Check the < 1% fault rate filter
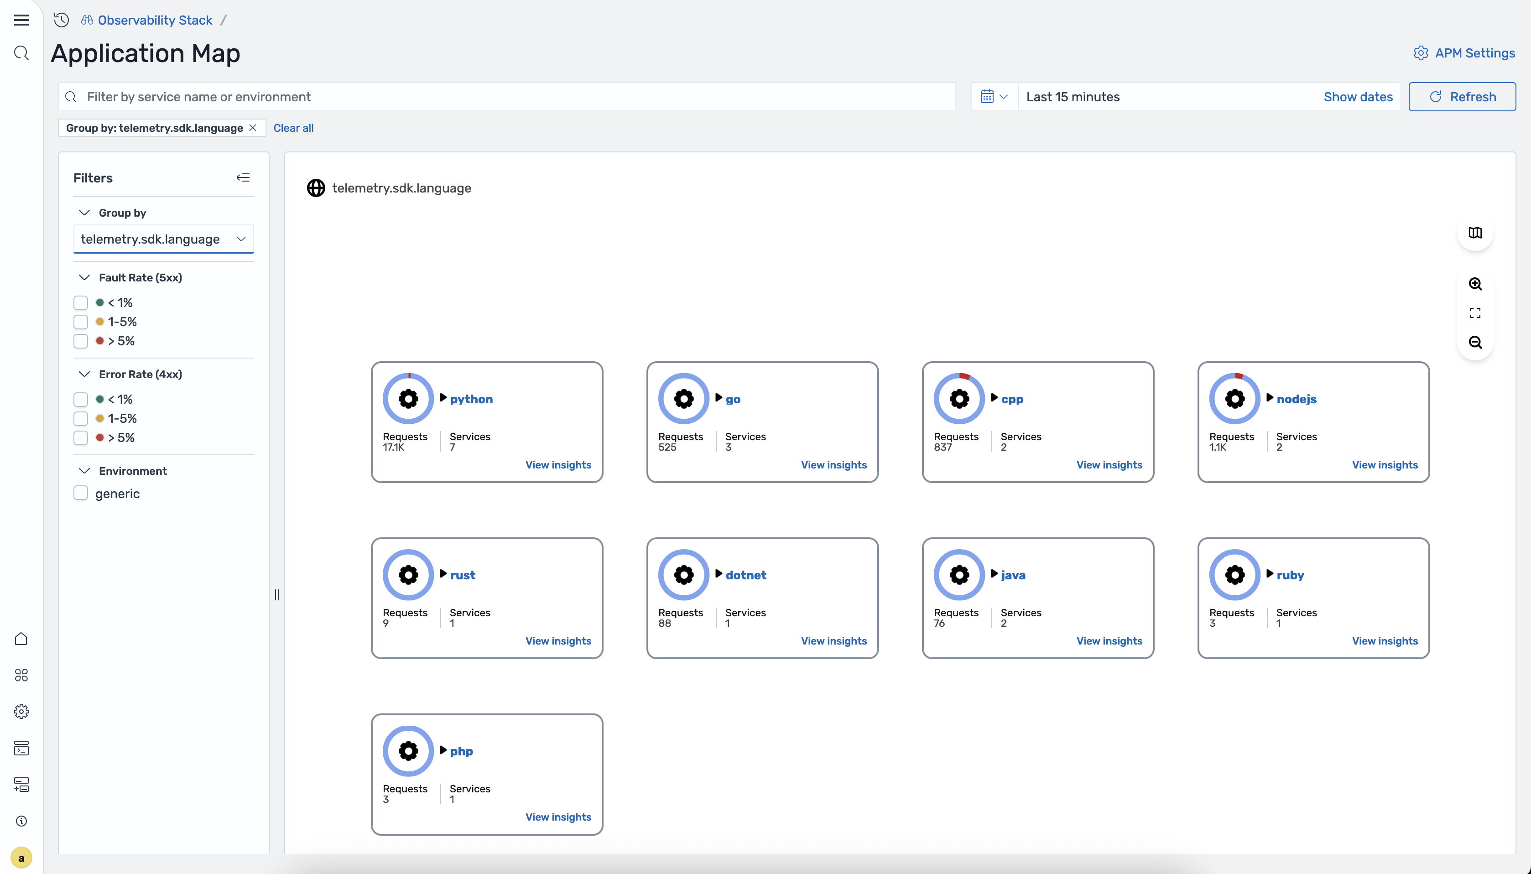The height and width of the screenshot is (874, 1531). [80, 302]
